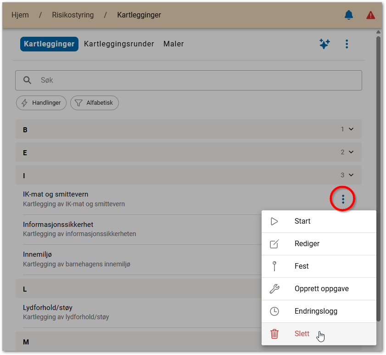Click the trash icon beside Slett
Viewport: 386px width, 355px height.
point(274,334)
